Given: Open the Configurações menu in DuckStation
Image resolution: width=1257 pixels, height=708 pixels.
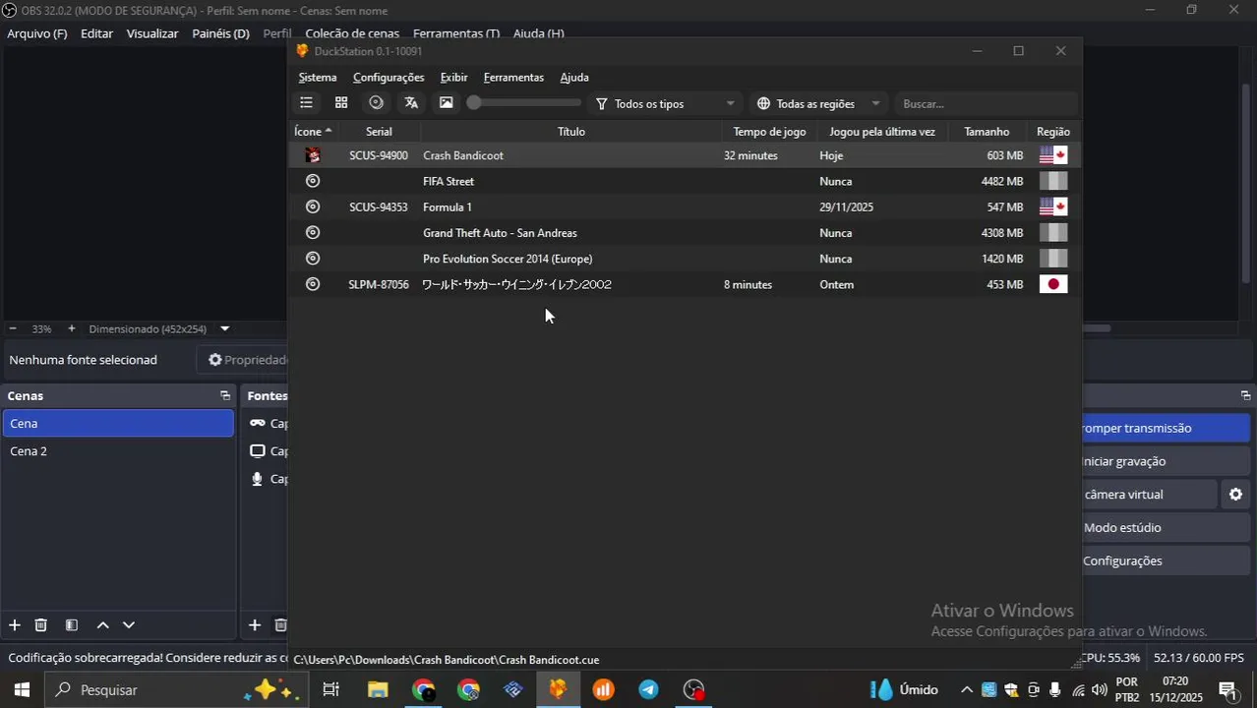Looking at the screenshot, I should pyautogui.click(x=389, y=77).
